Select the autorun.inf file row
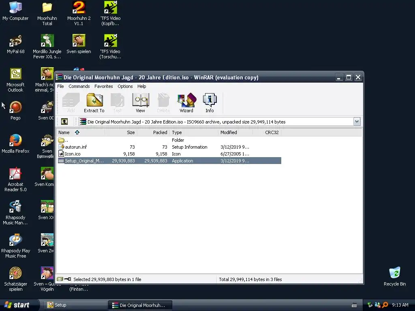The width and height of the screenshot is (415, 311). click(x=169, y=147)
